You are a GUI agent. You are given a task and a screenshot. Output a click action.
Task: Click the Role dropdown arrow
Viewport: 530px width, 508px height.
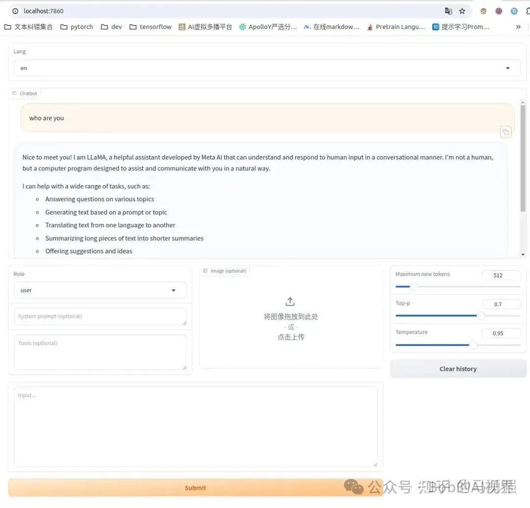[x=173, y=290]
